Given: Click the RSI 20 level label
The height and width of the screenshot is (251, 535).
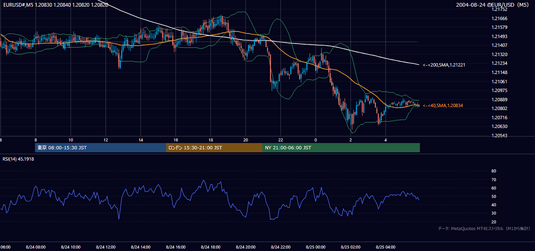Looking at the screenshot, I should click(x=494, y=222).
